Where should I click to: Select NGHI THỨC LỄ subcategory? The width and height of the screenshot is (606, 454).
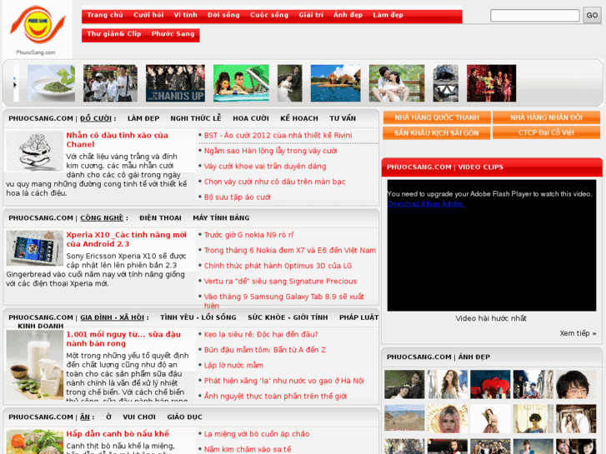(196, 118)
